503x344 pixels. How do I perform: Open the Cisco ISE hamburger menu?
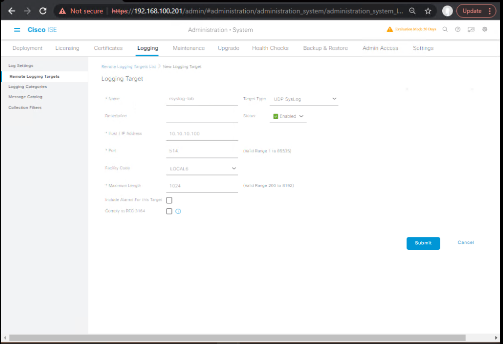point(17,30)
